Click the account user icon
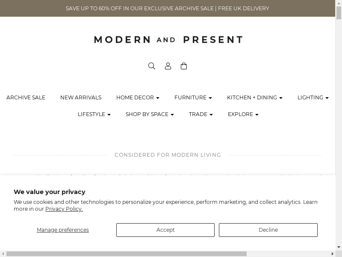This screenshot has width=342, height=257. pyautogui.click(x=168, y=66)
